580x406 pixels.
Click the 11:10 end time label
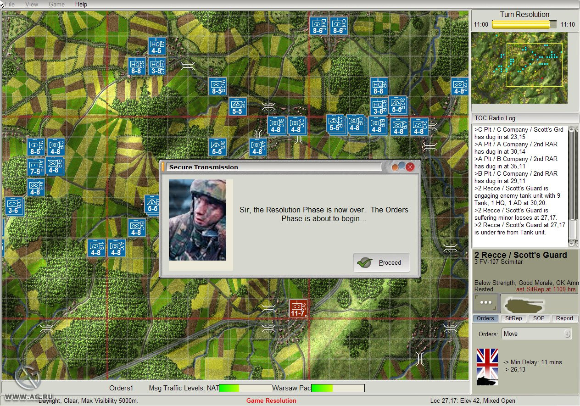click(x=568, y=24)
